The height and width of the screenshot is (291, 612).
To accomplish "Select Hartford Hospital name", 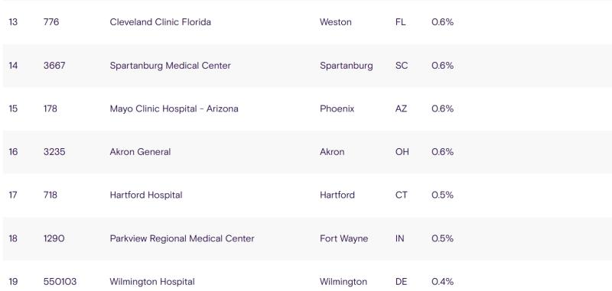I will pyautogui.click(x=146, y=195).
